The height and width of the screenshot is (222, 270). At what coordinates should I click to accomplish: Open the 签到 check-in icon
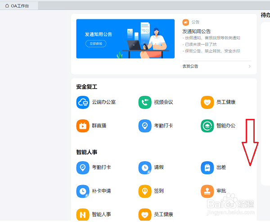coord(145,191)
